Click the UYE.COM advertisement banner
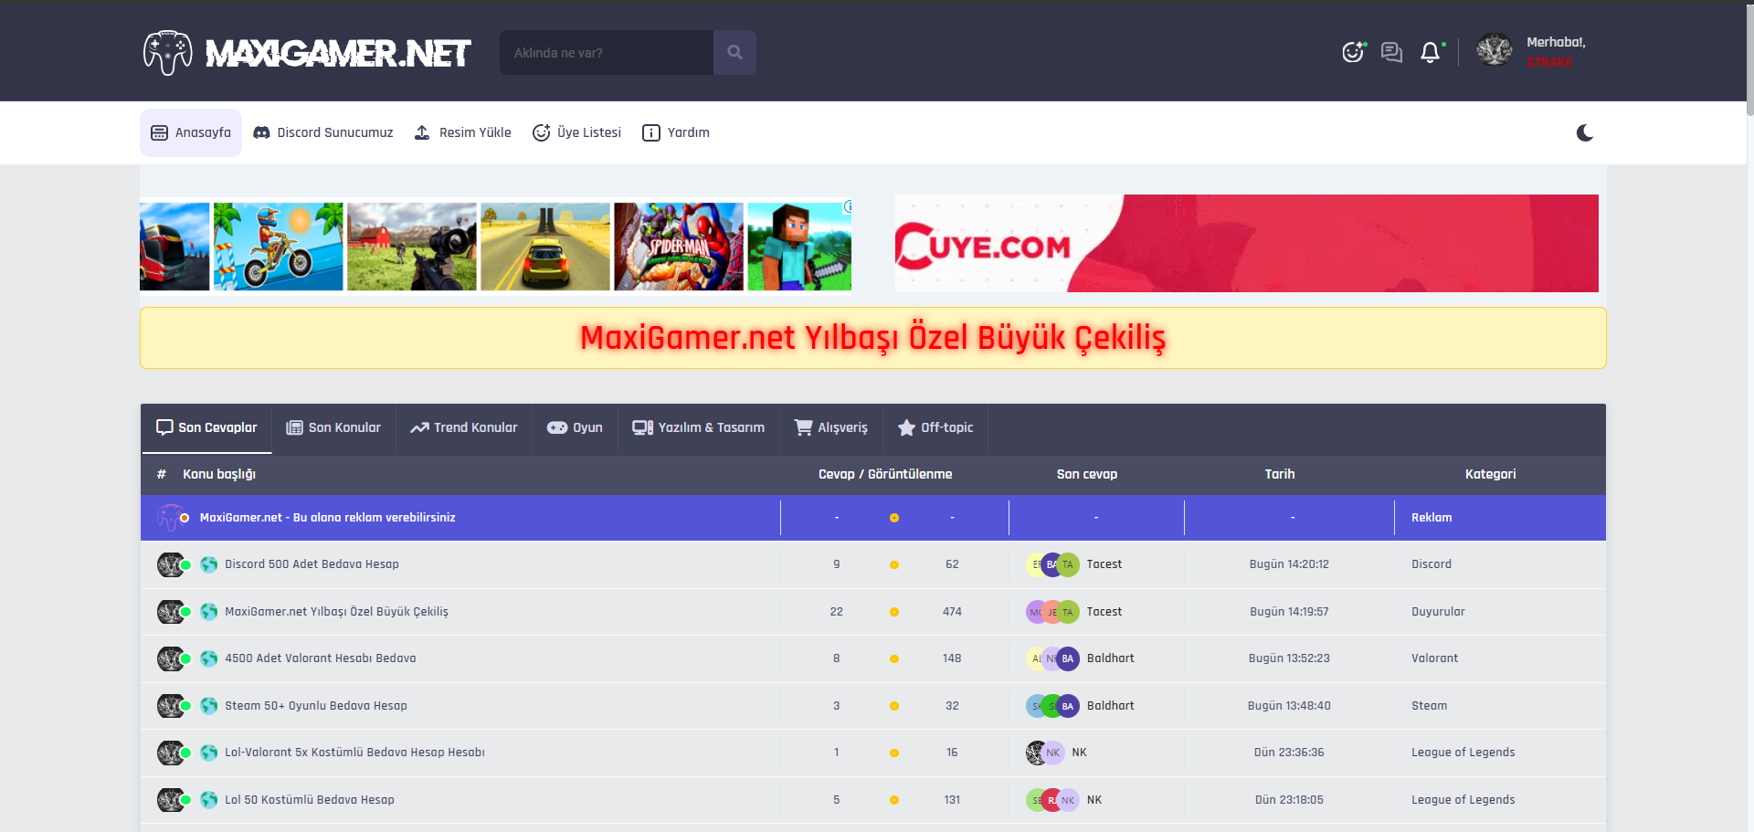Image resolution: width=1754 pixels, height=832 pixels. 1247,243
